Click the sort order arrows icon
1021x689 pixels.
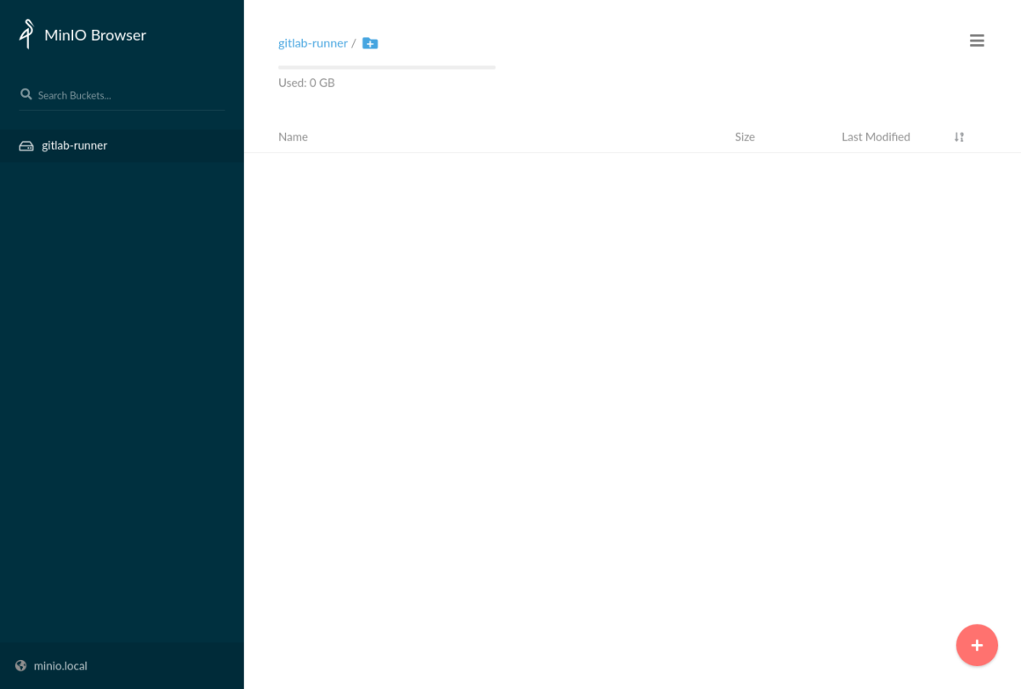958,136
